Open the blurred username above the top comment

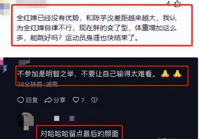[x=32, y=3]
